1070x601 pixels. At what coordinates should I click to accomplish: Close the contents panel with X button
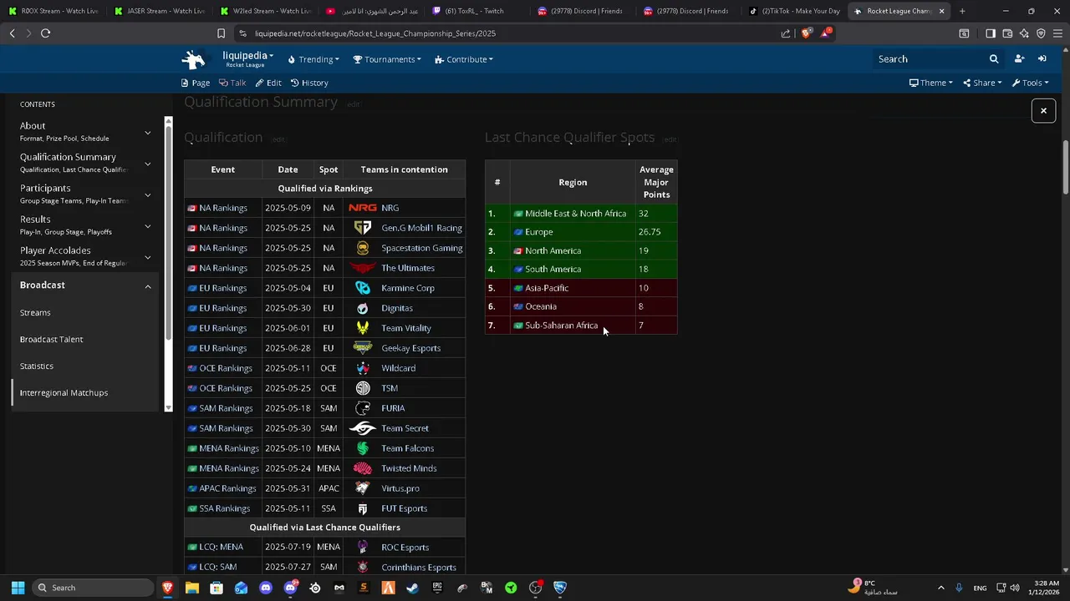tap(1043, 110)
